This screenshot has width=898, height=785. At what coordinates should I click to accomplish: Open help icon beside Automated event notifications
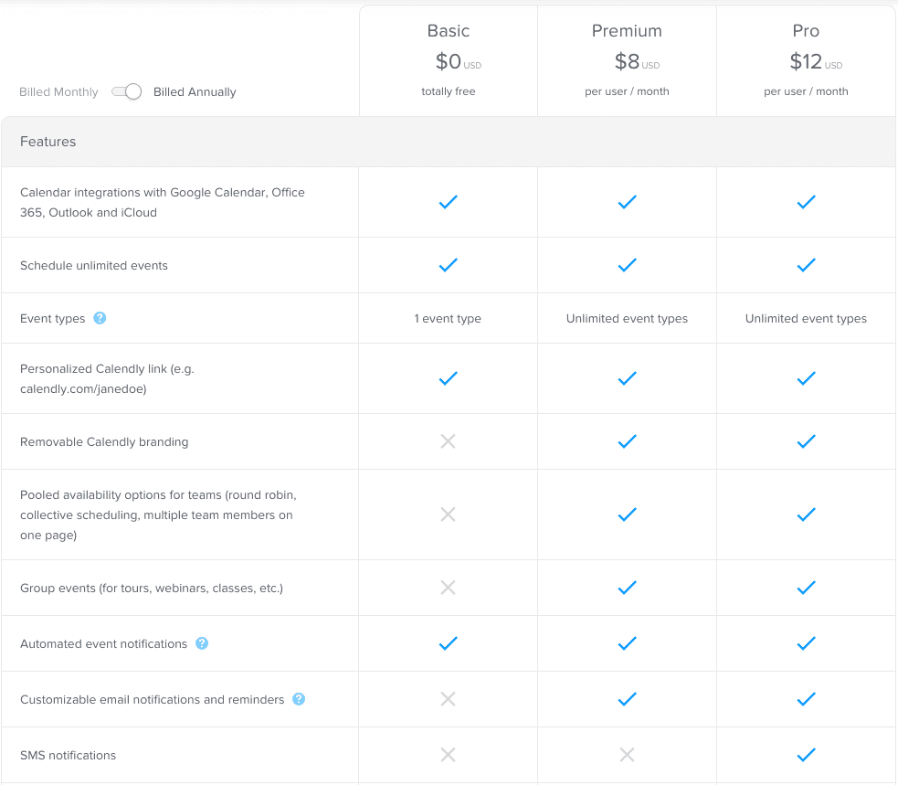202,643
